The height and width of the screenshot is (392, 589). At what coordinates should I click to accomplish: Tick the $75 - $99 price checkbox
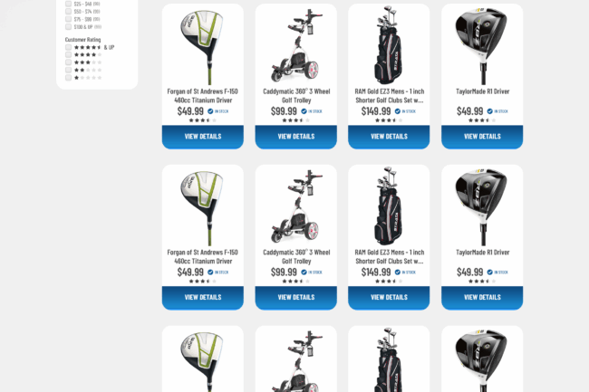coord(68,19)
